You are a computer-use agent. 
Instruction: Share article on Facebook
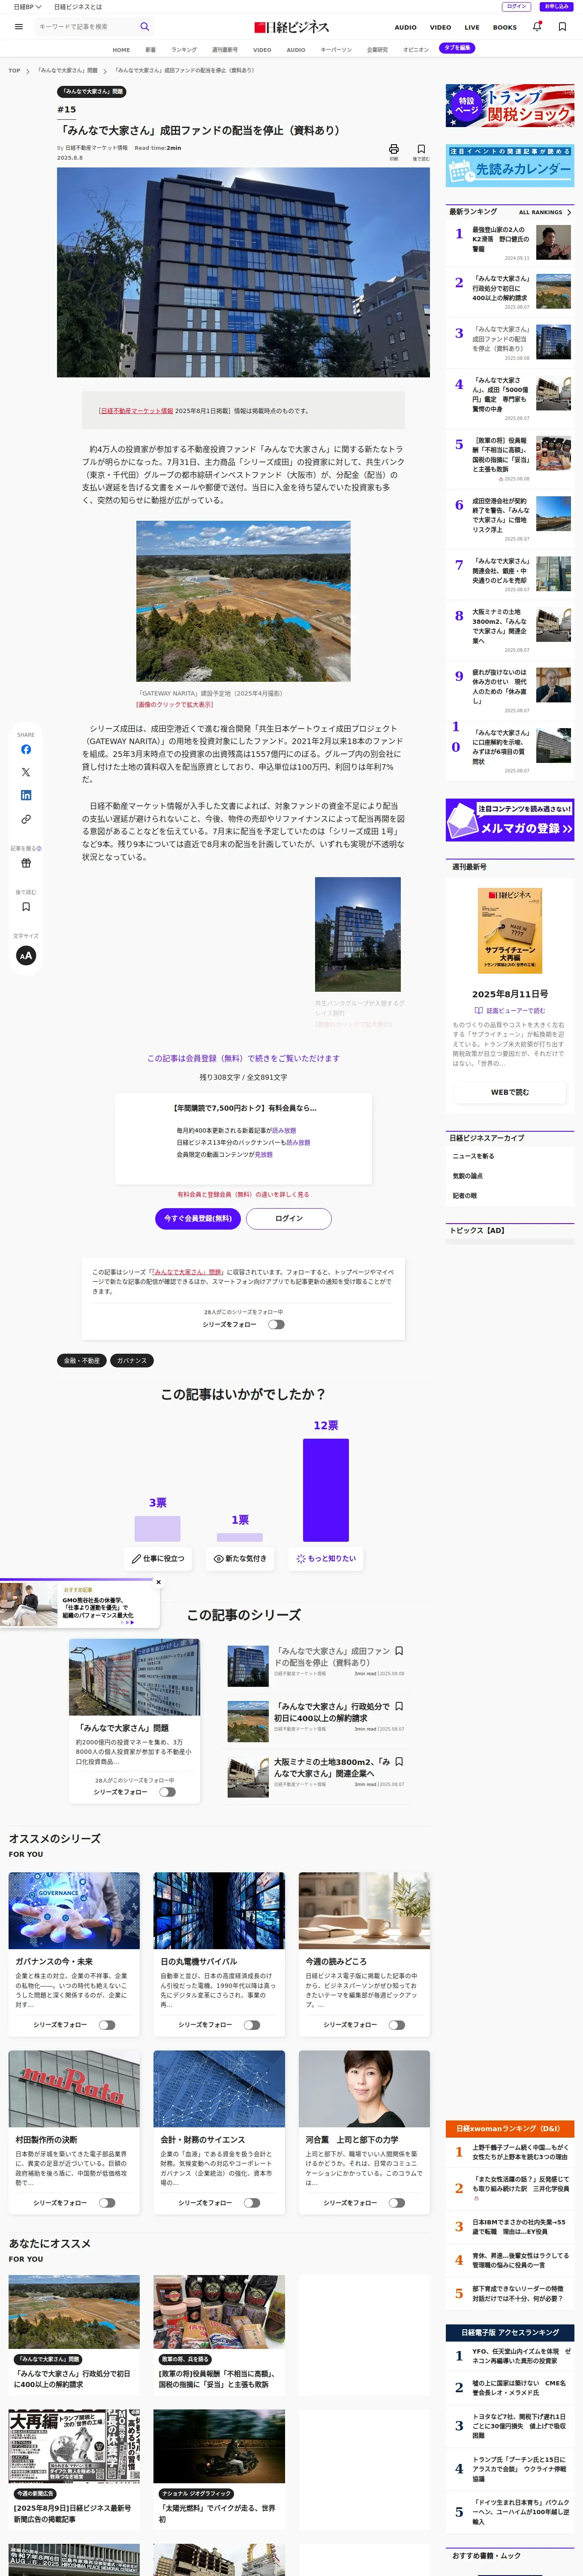26,749
